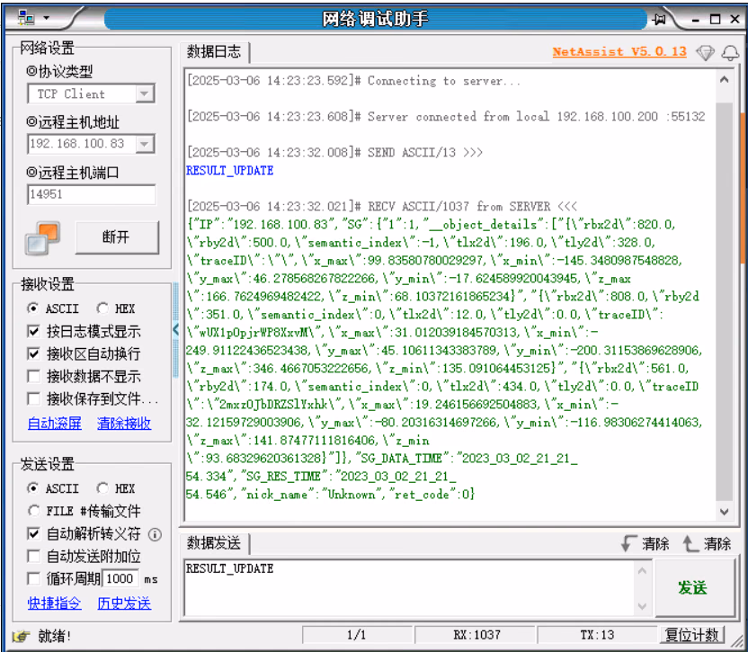
Task: Enable 循环周期 checkbox
Action: 33,578
